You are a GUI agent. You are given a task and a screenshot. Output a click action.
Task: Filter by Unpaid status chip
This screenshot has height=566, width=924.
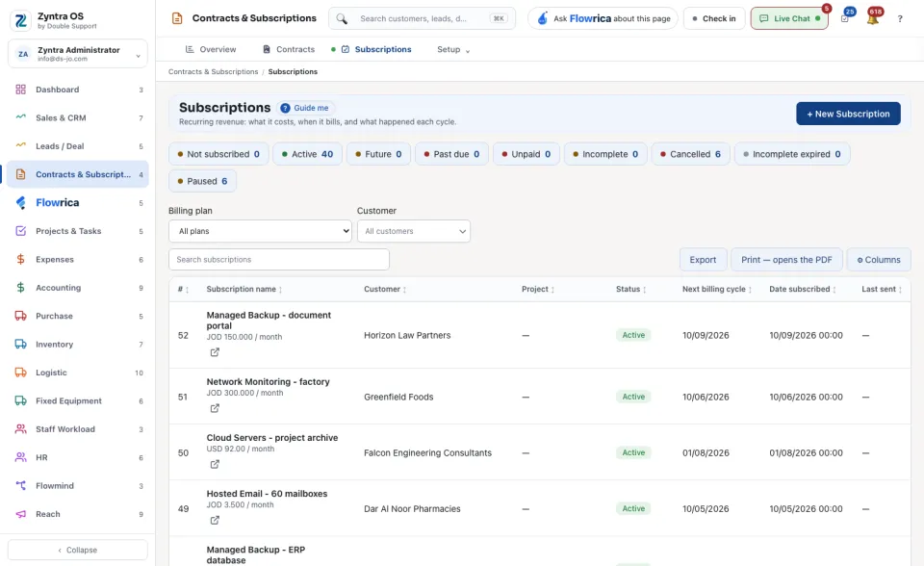[526, 154]
